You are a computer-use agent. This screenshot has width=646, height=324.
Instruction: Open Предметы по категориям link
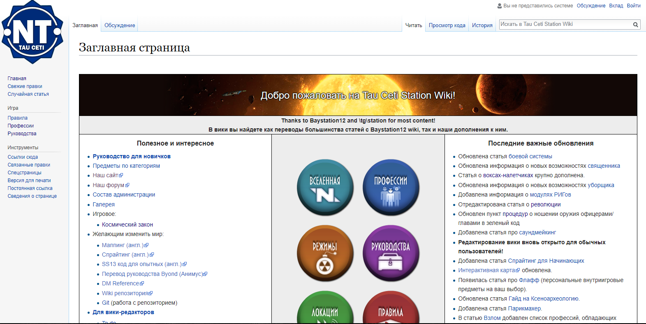coord(126,166)
